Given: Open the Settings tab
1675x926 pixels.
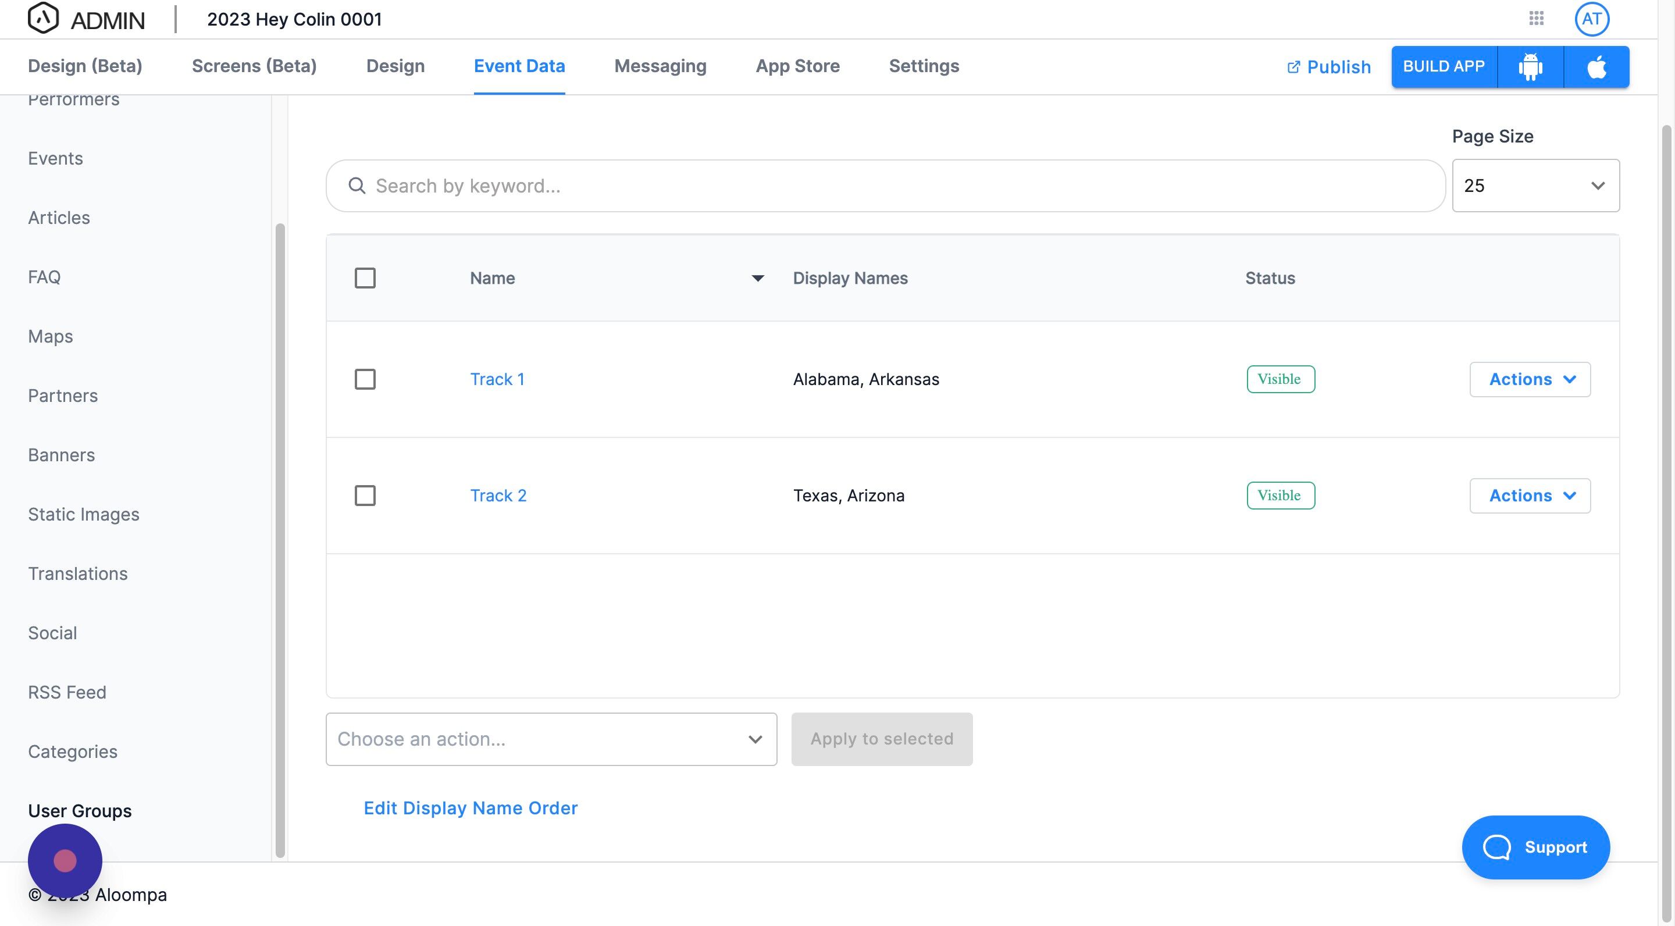Looking at the screenshot, I should [x=924, y=66].
